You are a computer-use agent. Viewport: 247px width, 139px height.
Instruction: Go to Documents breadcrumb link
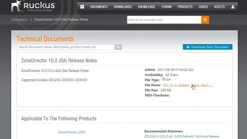(x=19, y=20)
